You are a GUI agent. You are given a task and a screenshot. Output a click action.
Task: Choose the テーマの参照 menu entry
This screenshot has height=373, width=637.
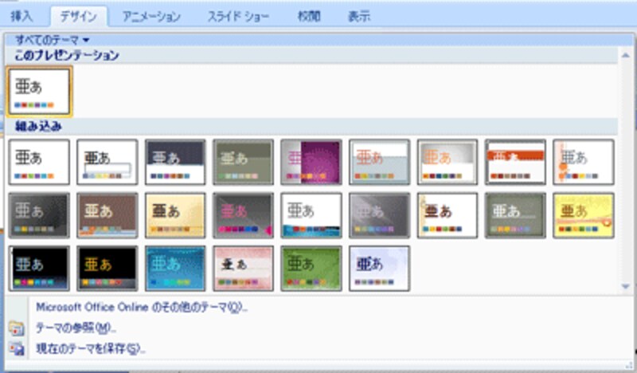[x=76, y=328]
